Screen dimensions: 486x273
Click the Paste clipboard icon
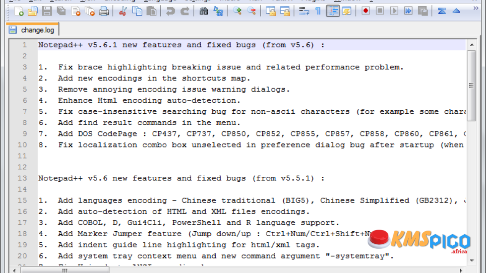(x=151, y=11)
